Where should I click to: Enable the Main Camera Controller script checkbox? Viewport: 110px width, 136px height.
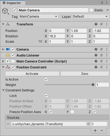13,61
